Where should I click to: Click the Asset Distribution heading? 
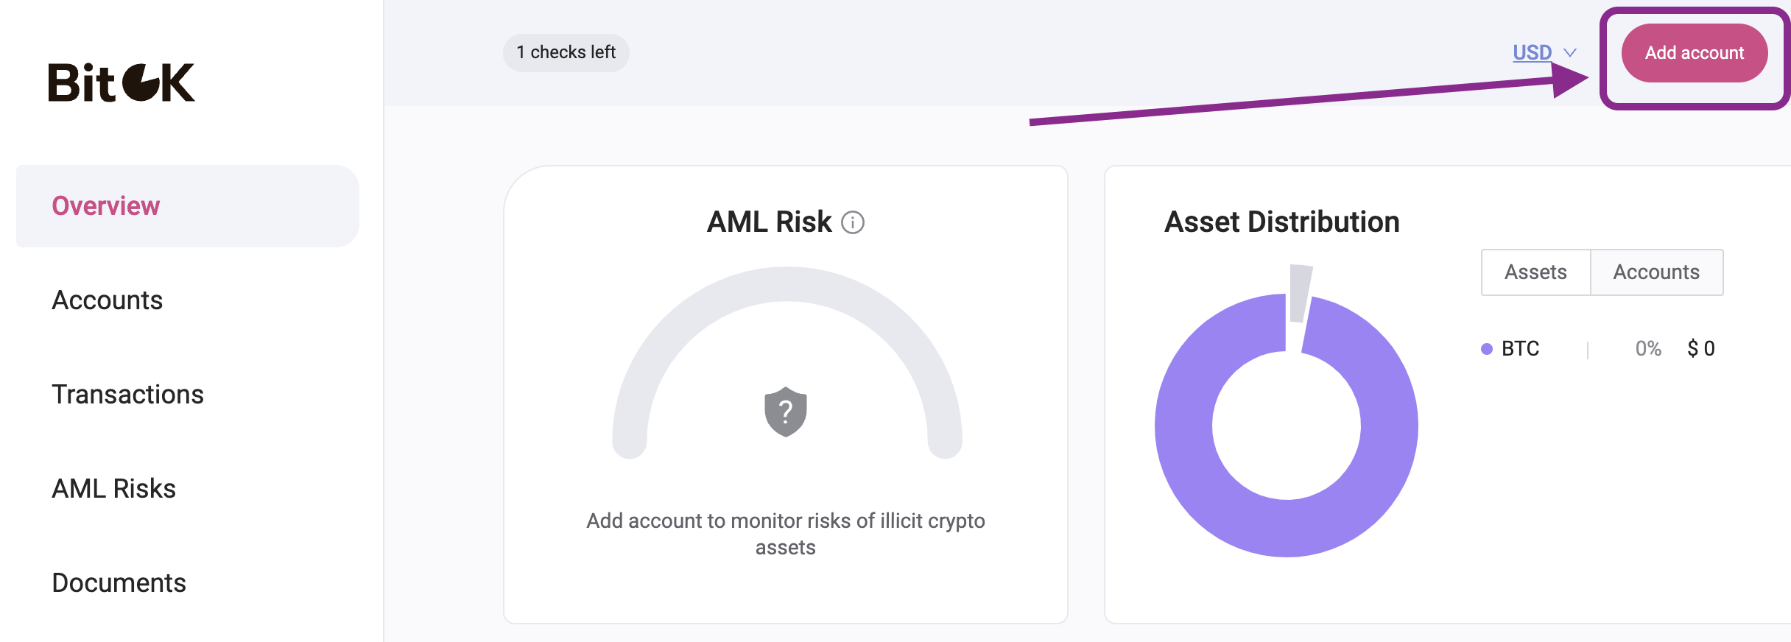(x=1281, y=222)
